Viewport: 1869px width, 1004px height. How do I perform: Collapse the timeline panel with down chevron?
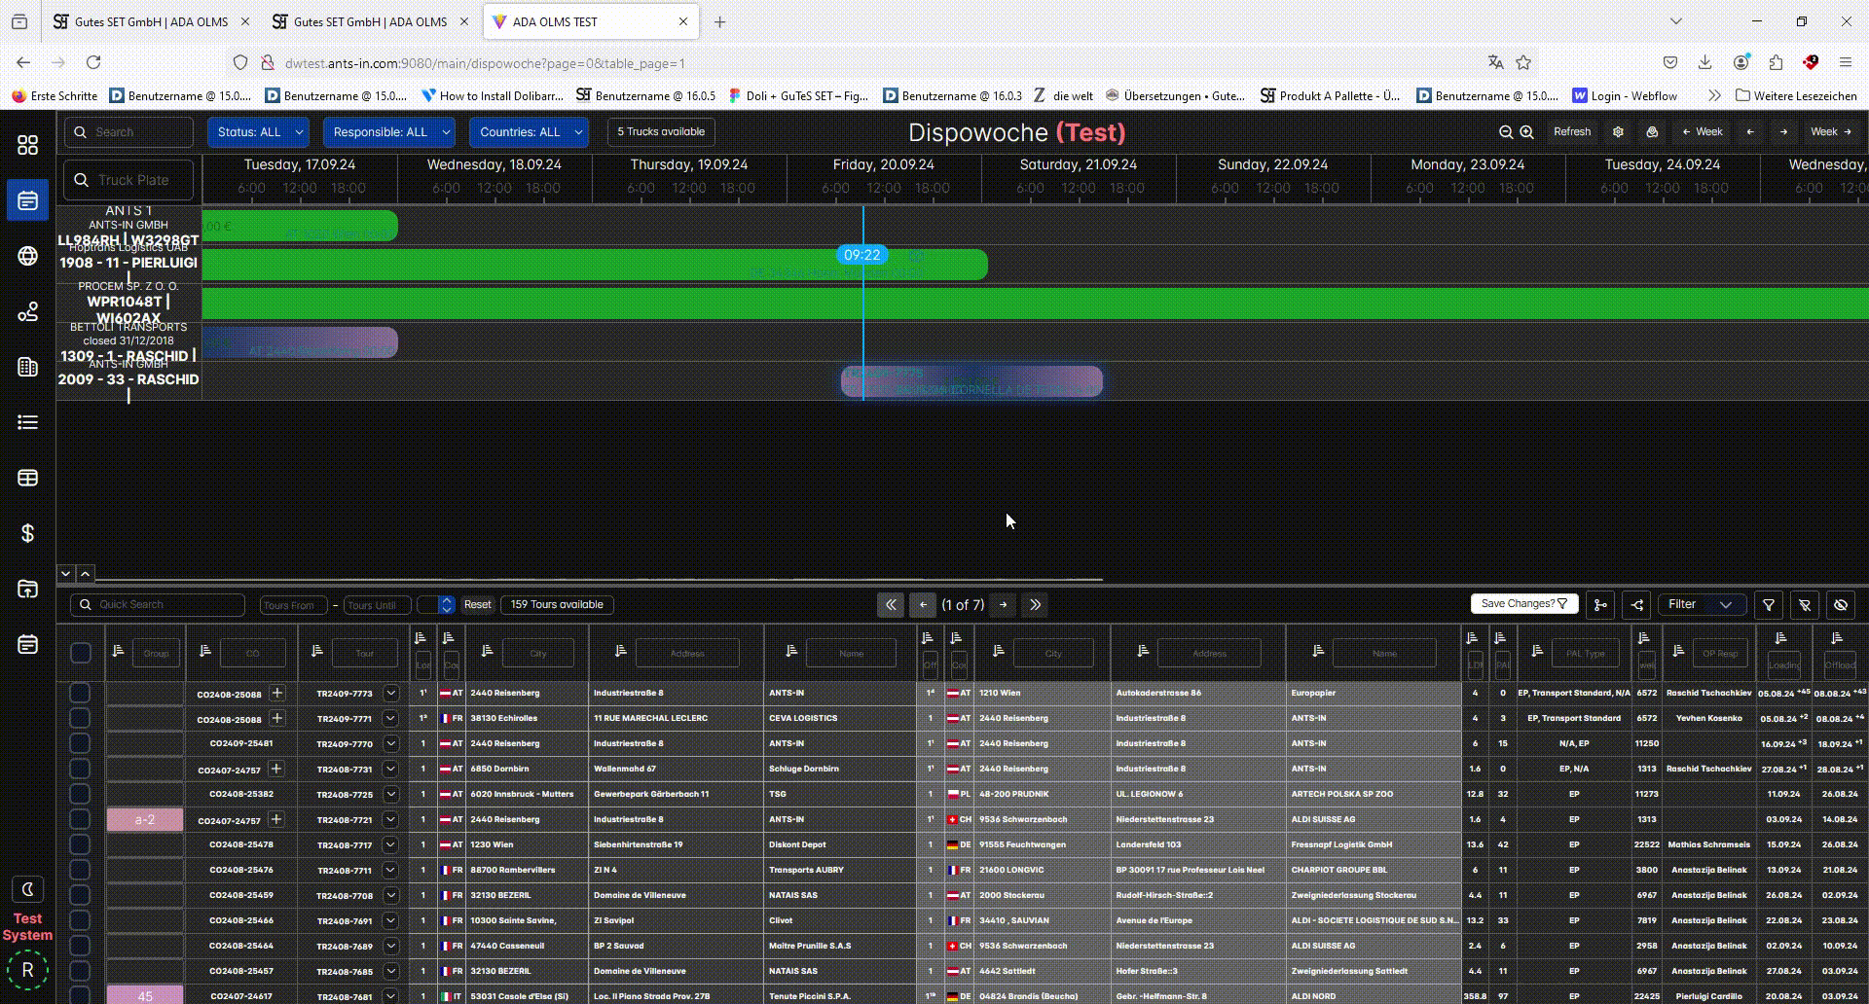click(65, 574)
